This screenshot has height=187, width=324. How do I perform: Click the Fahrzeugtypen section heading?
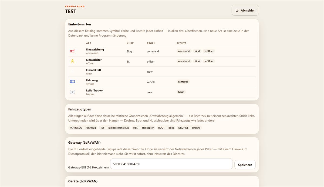click(80, 109)
